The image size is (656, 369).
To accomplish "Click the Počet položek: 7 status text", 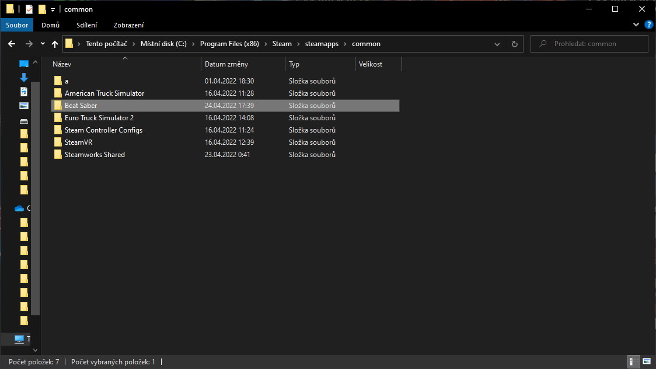I will click(34, 362).
